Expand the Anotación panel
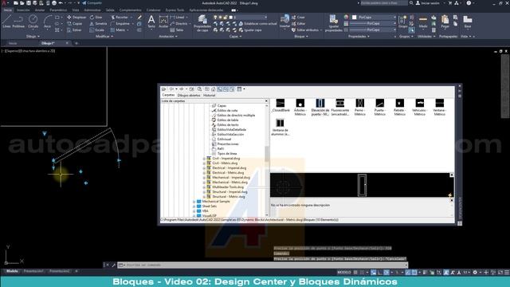The height and width of the screenshot is (287, 510). tap(168, 37)
